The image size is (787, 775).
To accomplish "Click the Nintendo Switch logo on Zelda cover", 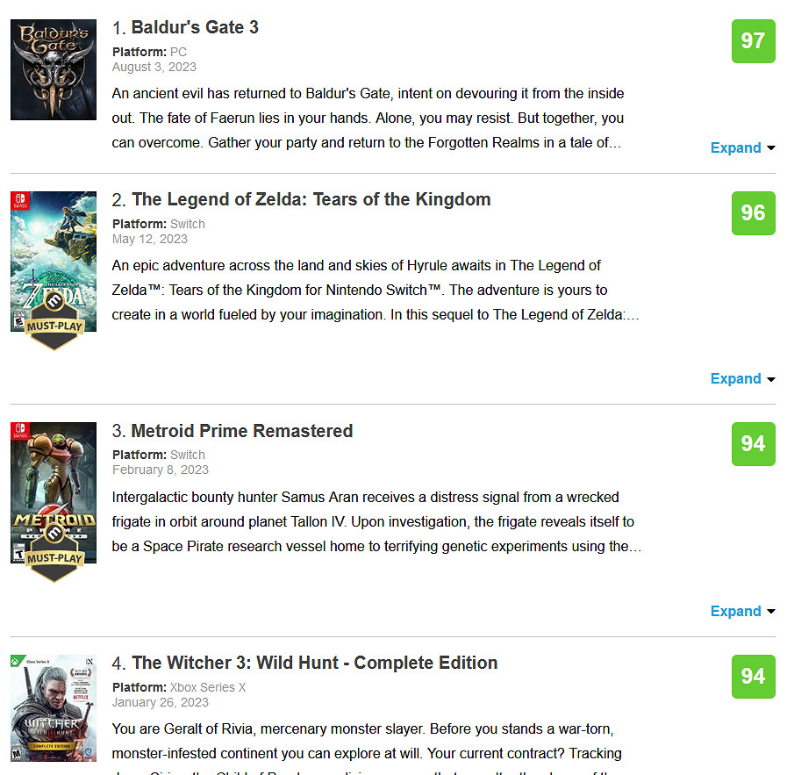I will [20, 201].
